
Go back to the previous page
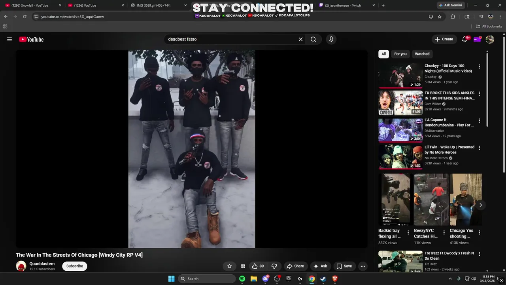[6, 17]
